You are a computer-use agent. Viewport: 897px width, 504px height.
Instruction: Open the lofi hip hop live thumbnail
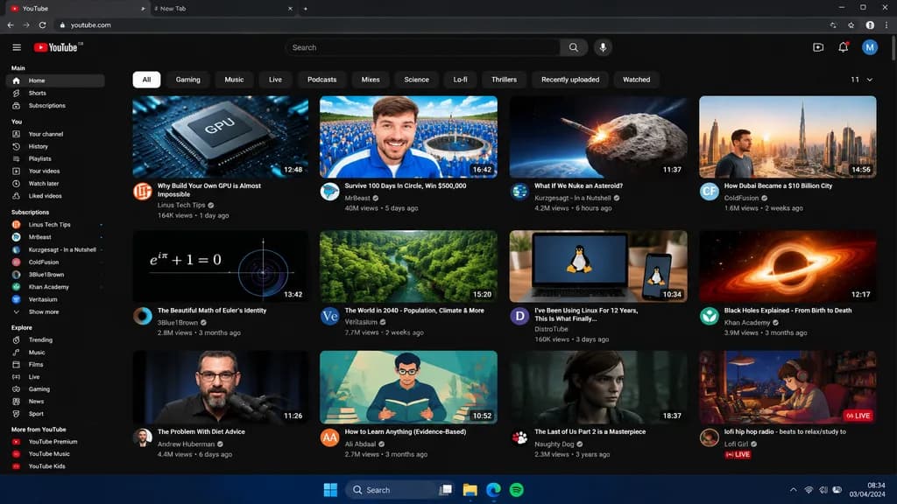point(788,388)
